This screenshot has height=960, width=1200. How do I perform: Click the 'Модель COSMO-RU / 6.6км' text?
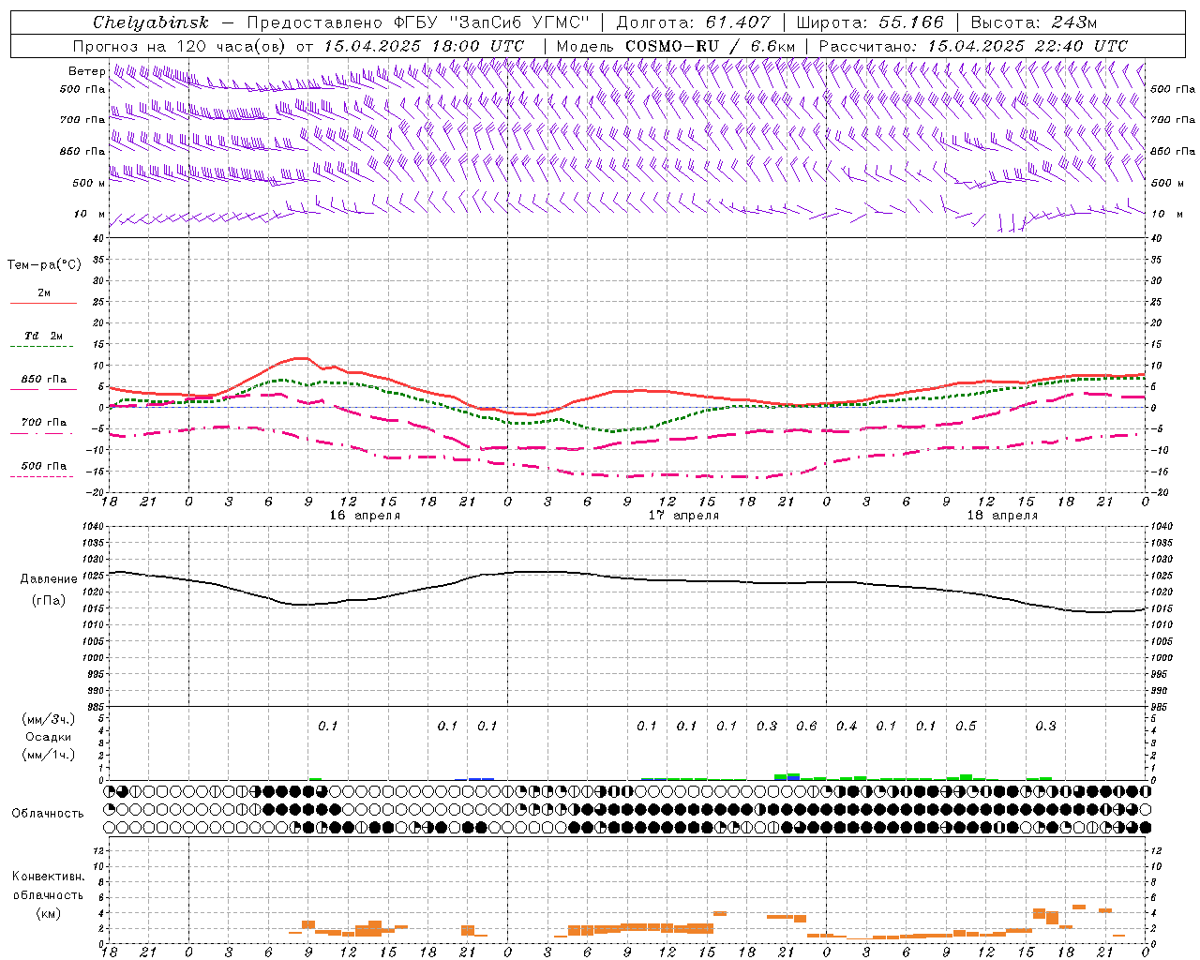(x=675, y=46)
